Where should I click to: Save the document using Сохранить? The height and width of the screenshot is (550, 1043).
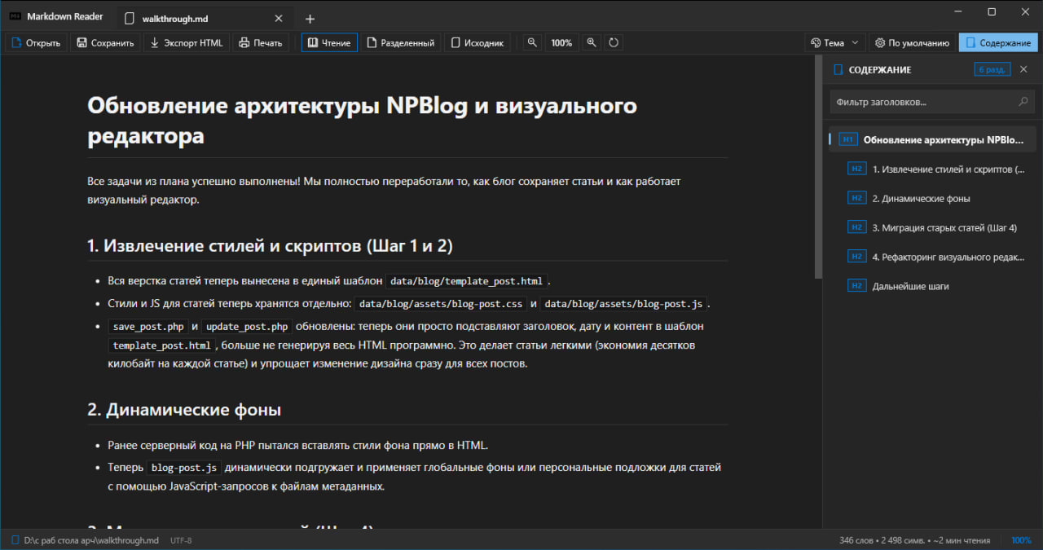pos(105,43)
